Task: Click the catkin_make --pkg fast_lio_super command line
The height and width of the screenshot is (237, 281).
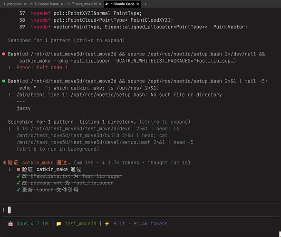Action: 127,61
